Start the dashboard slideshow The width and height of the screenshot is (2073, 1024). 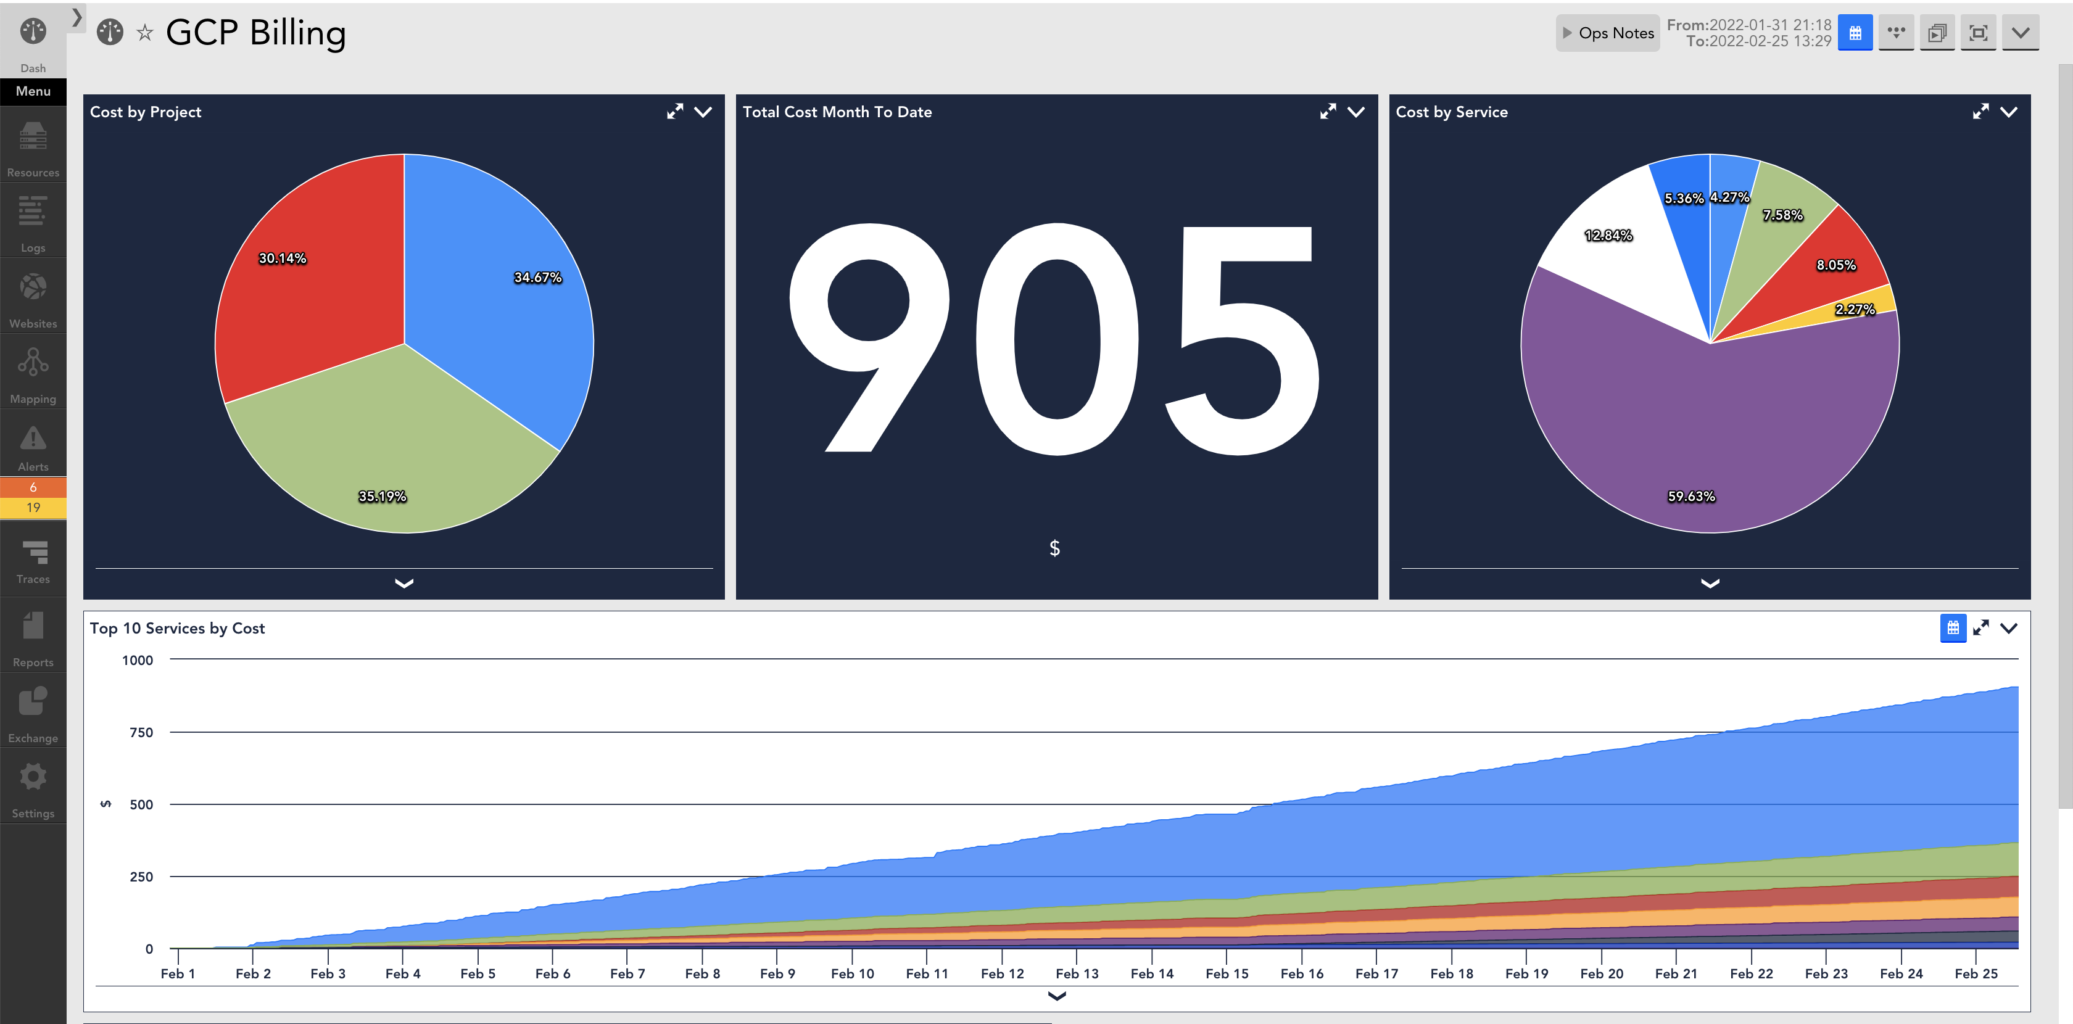tap(1937, 32)
